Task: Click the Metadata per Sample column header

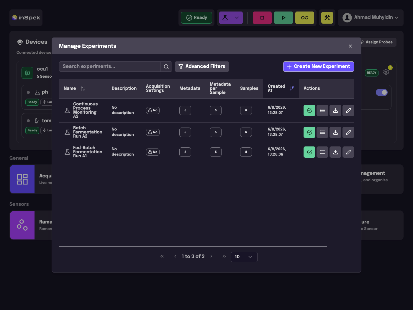Action: click(220, 89)
